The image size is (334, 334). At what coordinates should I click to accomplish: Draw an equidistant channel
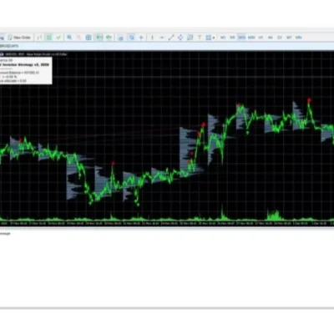pyautogui.click(x=180, y=38)
